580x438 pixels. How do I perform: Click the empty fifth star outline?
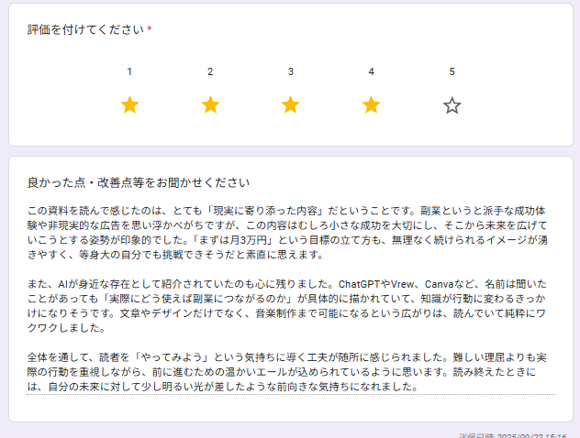point(452,105)
